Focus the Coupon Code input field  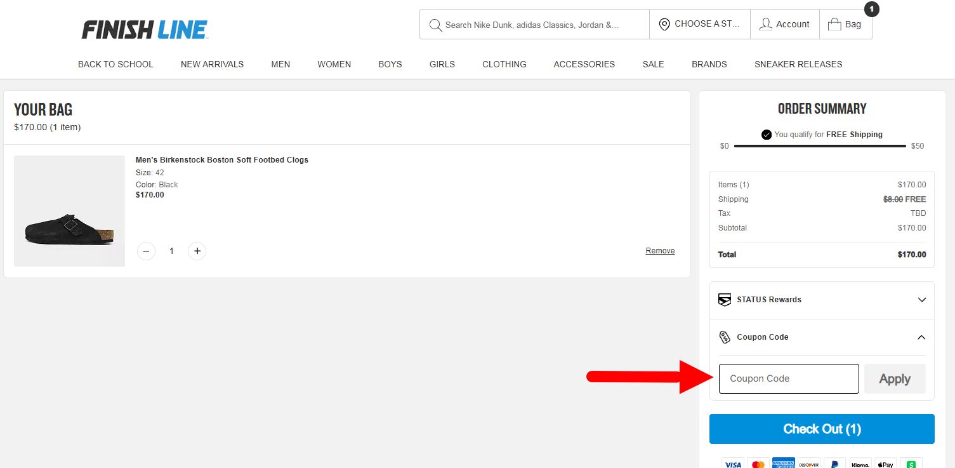point(789,378)
